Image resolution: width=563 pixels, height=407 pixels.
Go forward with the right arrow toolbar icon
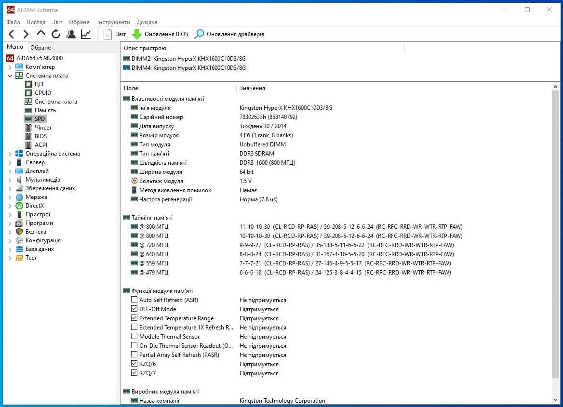click(x=26, y=34)
